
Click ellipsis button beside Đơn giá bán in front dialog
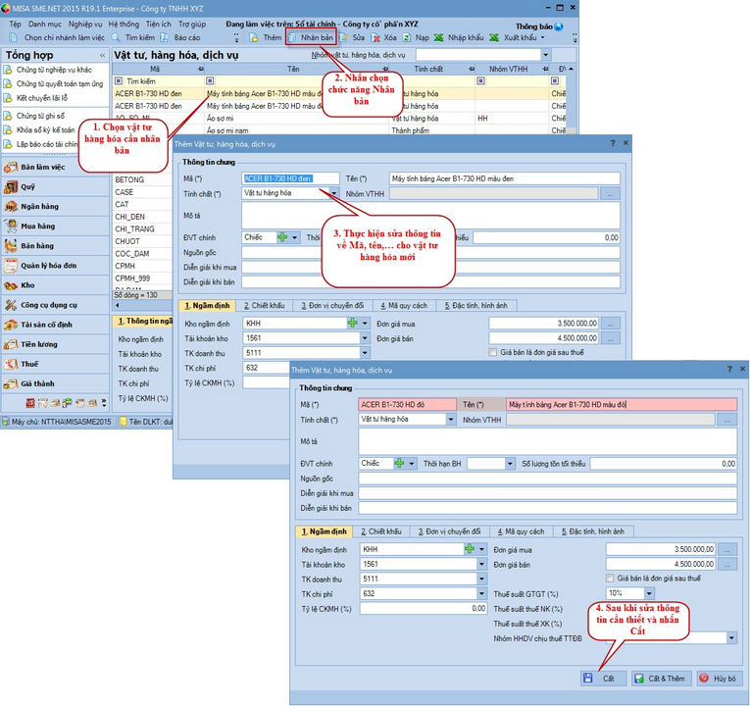pos(727,565)
